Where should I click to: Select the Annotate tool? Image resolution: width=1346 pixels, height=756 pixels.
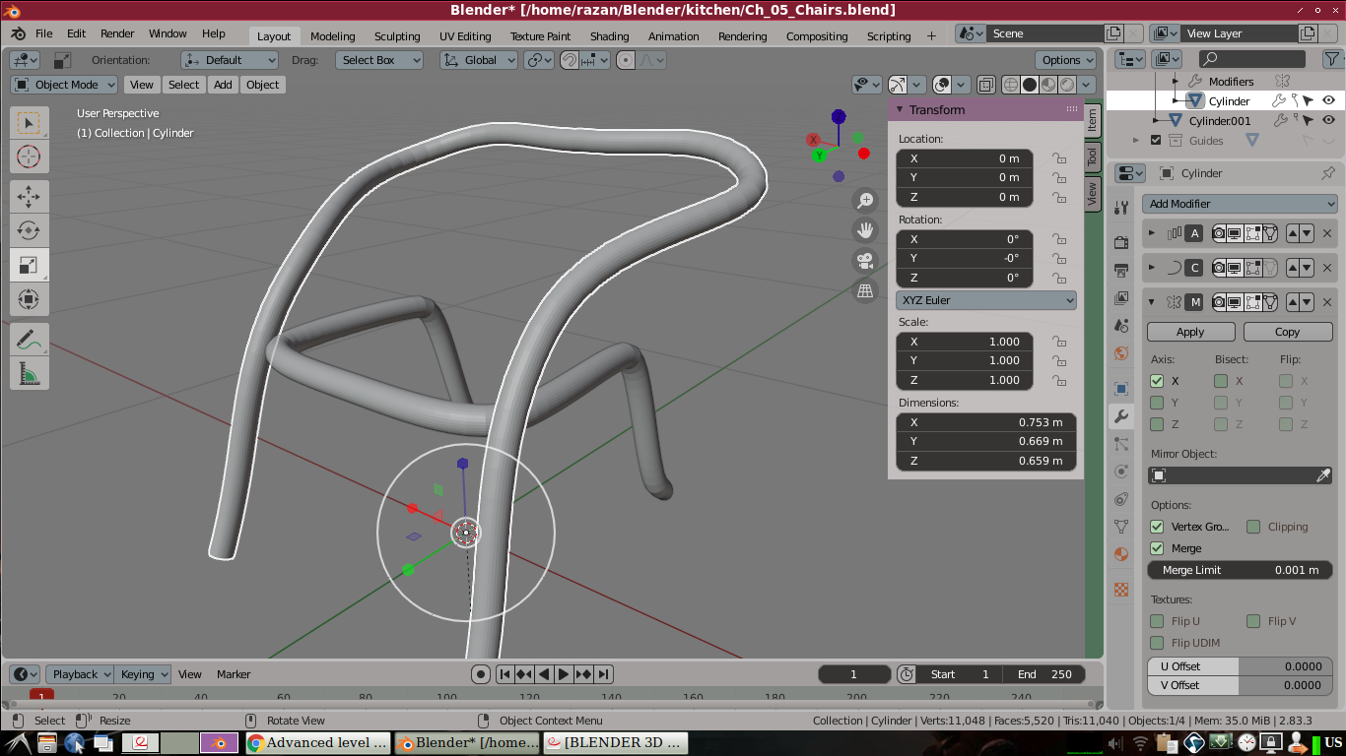(29, 340)
